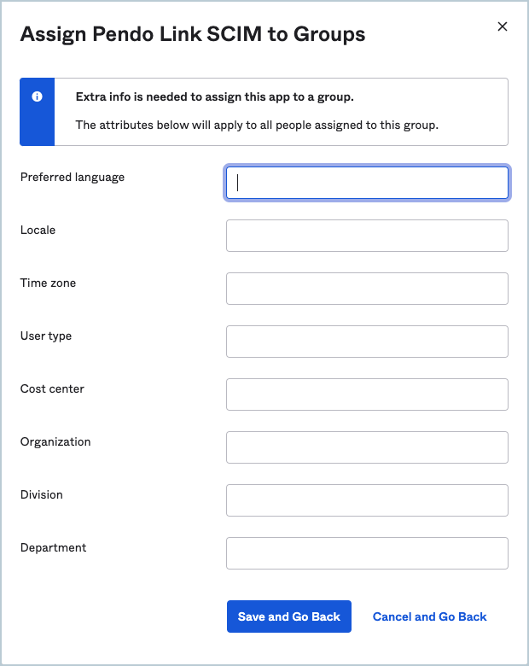Click inside the Organization text box
This screenshot has width=529, height=666.
point(367,447)
